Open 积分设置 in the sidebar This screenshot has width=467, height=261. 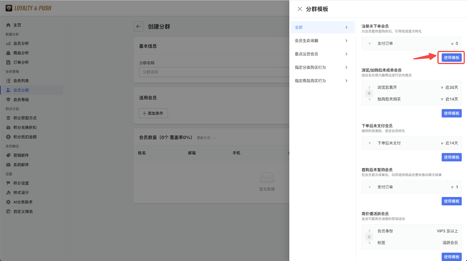[21, 183]
